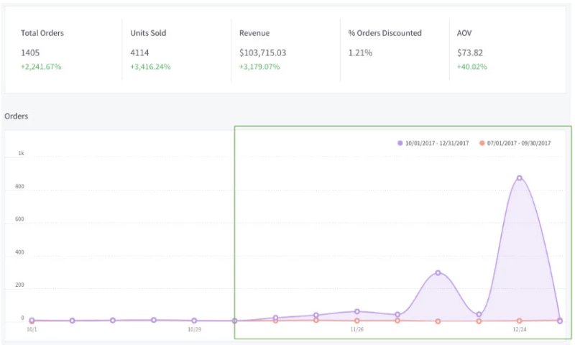Click the +2,241.67% Total Orders change

[42, 67]
